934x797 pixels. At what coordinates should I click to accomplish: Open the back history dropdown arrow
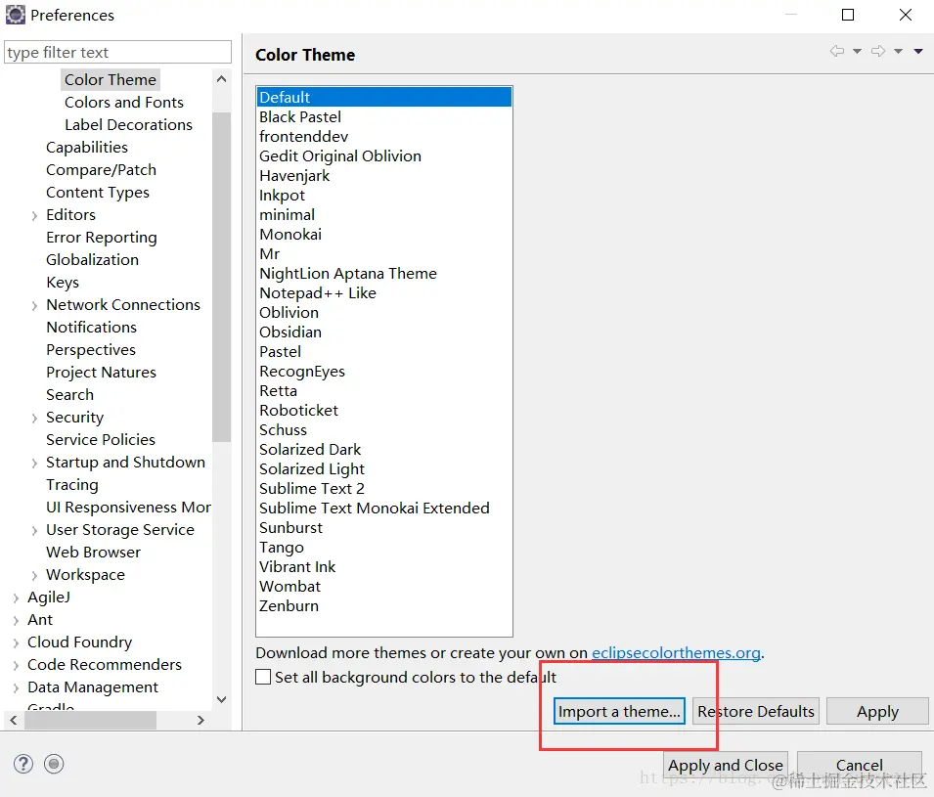[x=857, y=51]
